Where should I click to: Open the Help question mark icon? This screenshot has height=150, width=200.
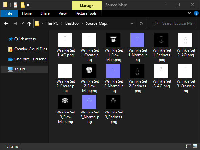click(x=196, y=13)
